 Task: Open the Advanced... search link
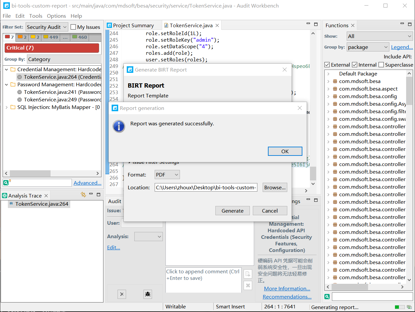pos(87,183)
